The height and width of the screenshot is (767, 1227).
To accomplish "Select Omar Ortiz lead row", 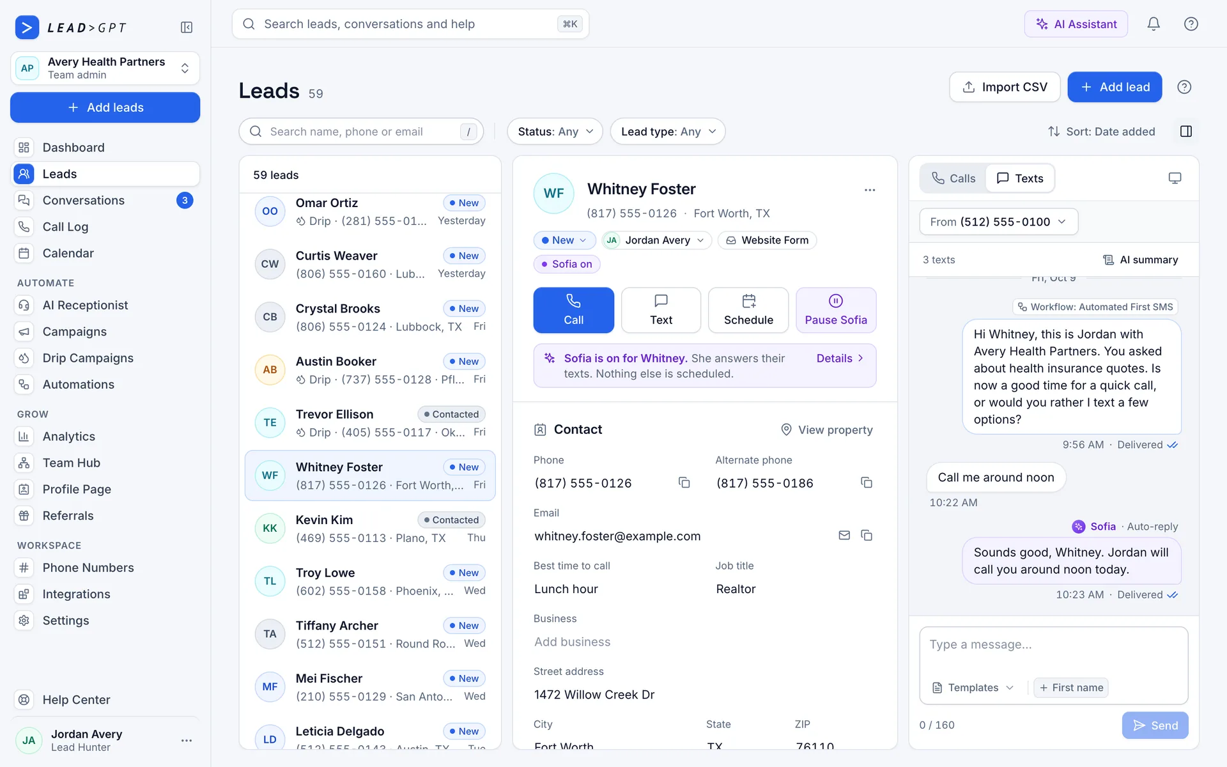I will tap(370, 212).
